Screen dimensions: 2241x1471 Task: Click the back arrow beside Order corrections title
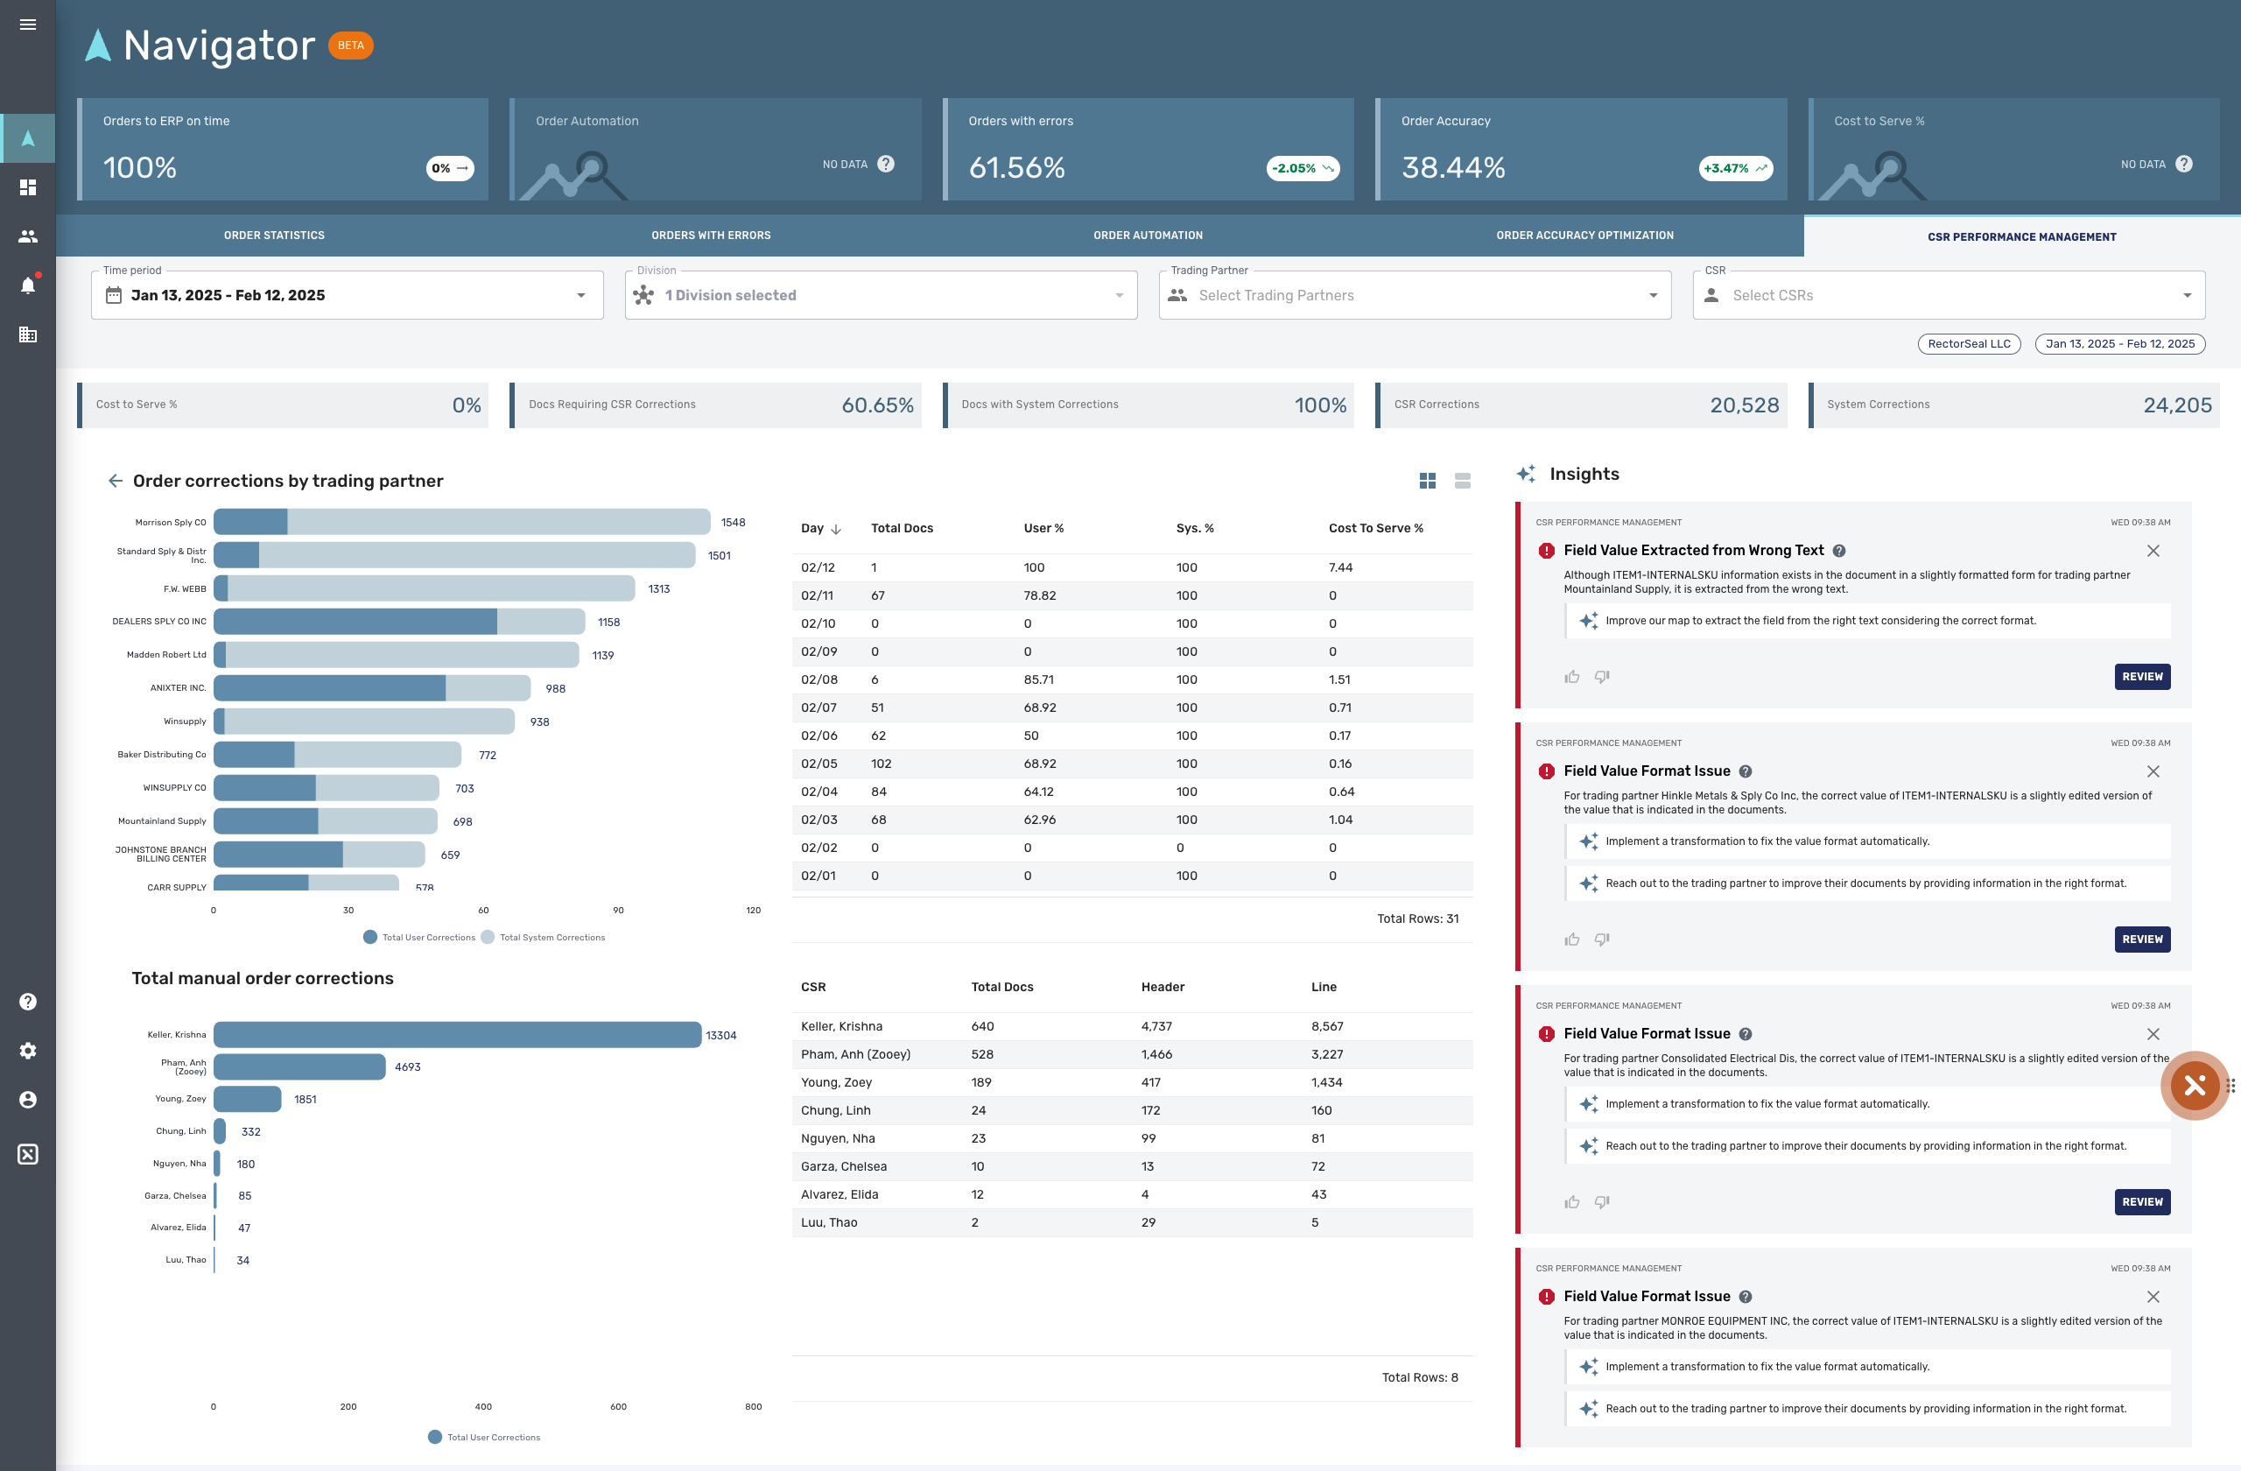pos(115,481)
